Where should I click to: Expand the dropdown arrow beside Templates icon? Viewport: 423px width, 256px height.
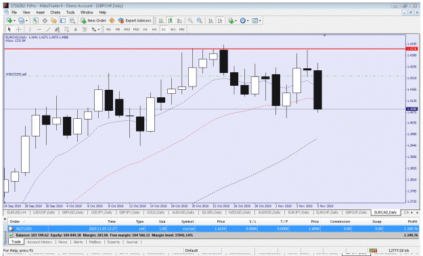pyautogui.click(x=260, y=21)
